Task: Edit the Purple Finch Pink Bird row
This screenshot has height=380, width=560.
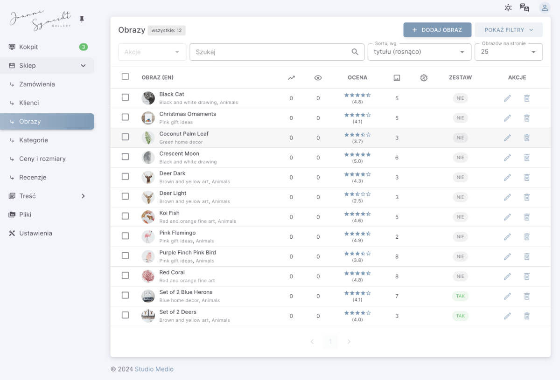Action: [507, 256]
